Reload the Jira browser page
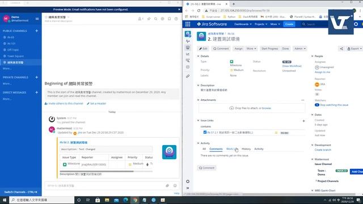This screenshot has width=363, height=204. [x=199, y=11]
